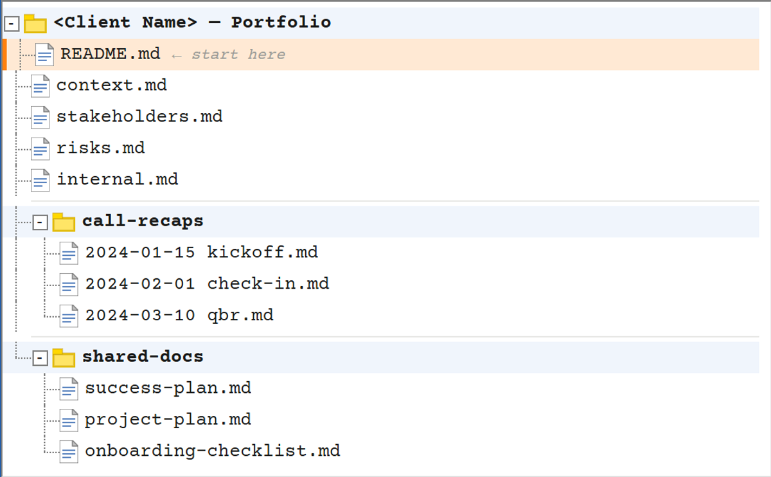Open risks.md file name
The height and width of the screenshot is (477, 771).
click(x=101, y=148)
